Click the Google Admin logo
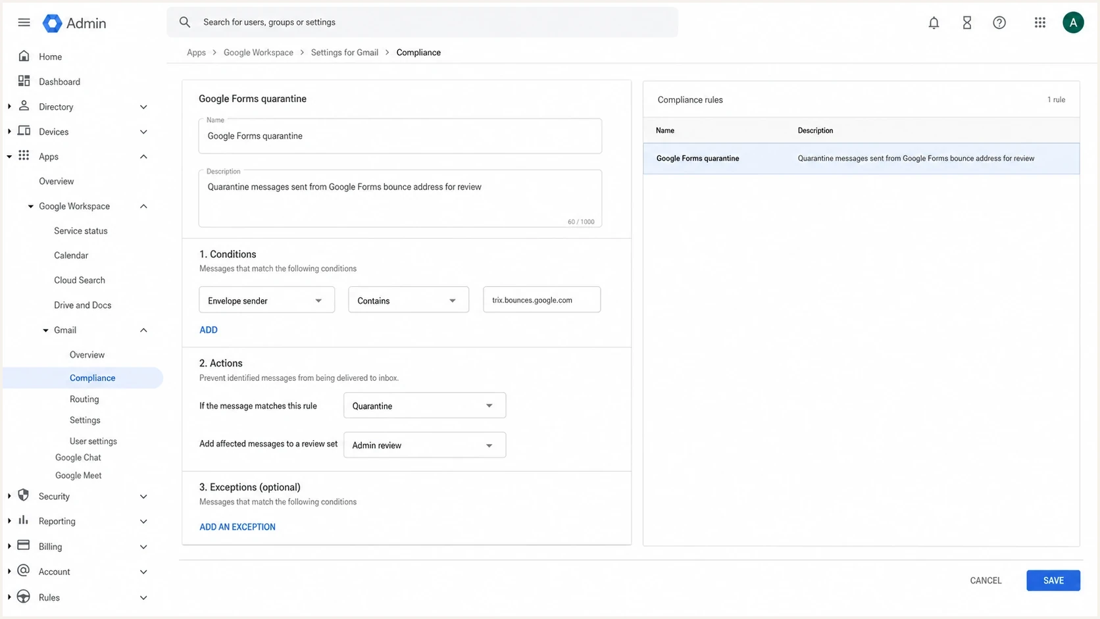The width and height of the screenshot is (1100, 619). pyautogui.click(x=74, y=23)
